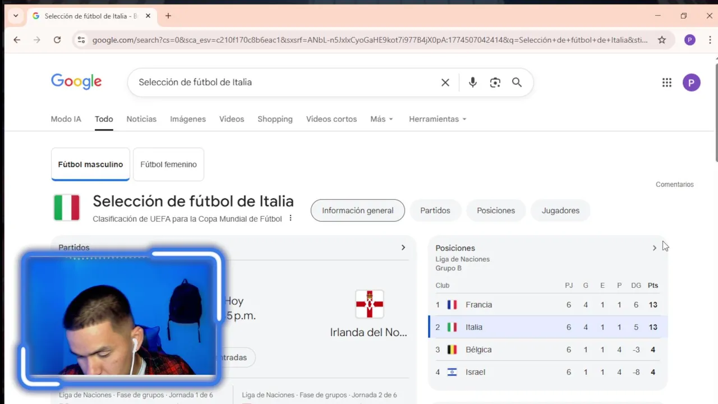Click the DG column header

pyautogui.click(x=636, y=286)
